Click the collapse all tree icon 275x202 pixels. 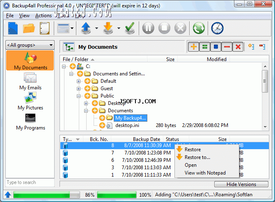[262, 47]
